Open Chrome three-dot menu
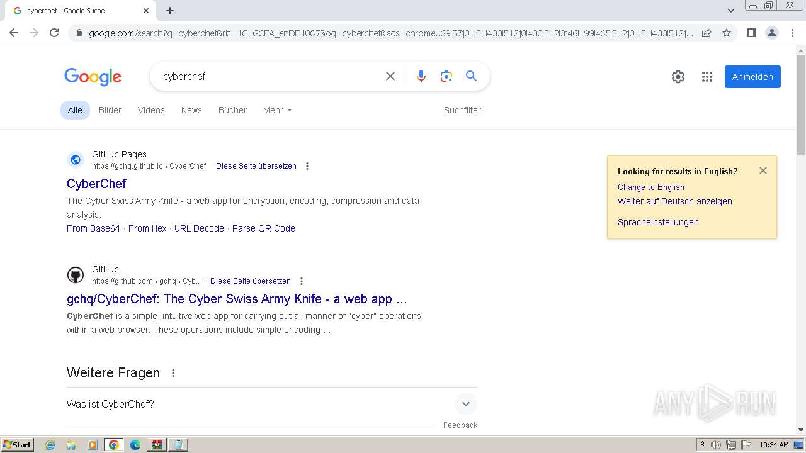 [x=792, y=33]
